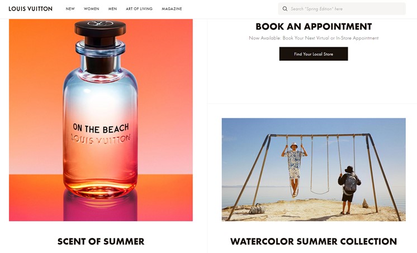Open the NEW menu

click(70, 9)
